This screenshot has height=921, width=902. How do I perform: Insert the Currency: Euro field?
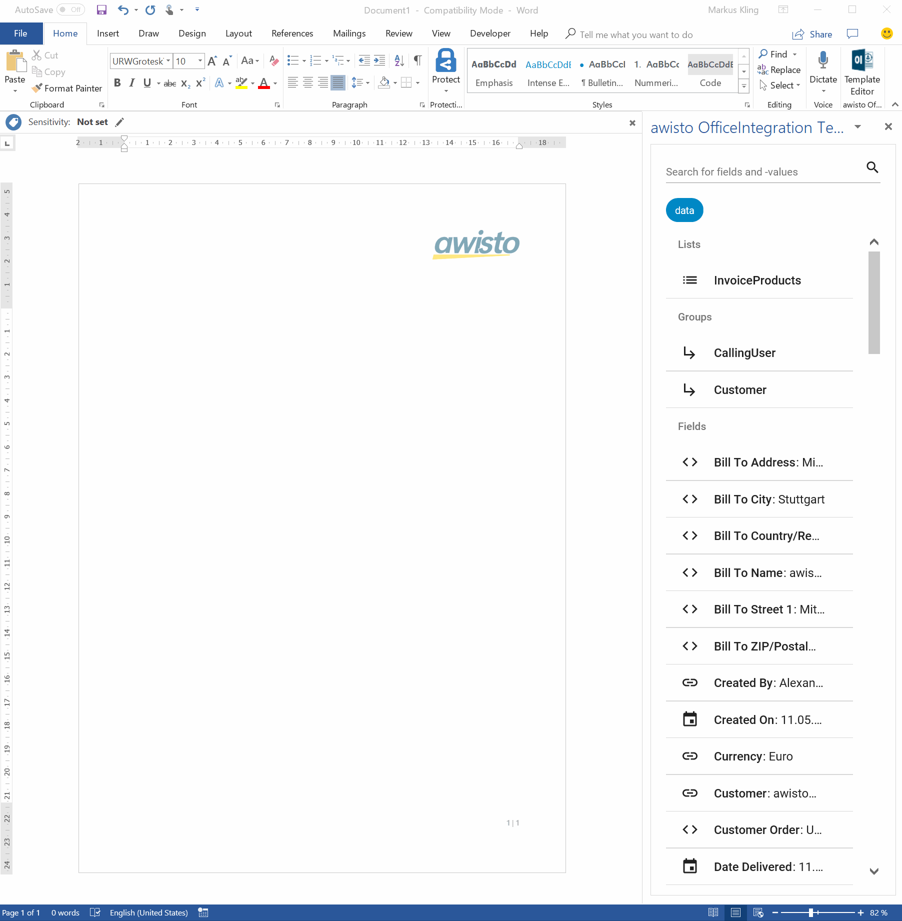pyautogui.click(x=759, y=756)
